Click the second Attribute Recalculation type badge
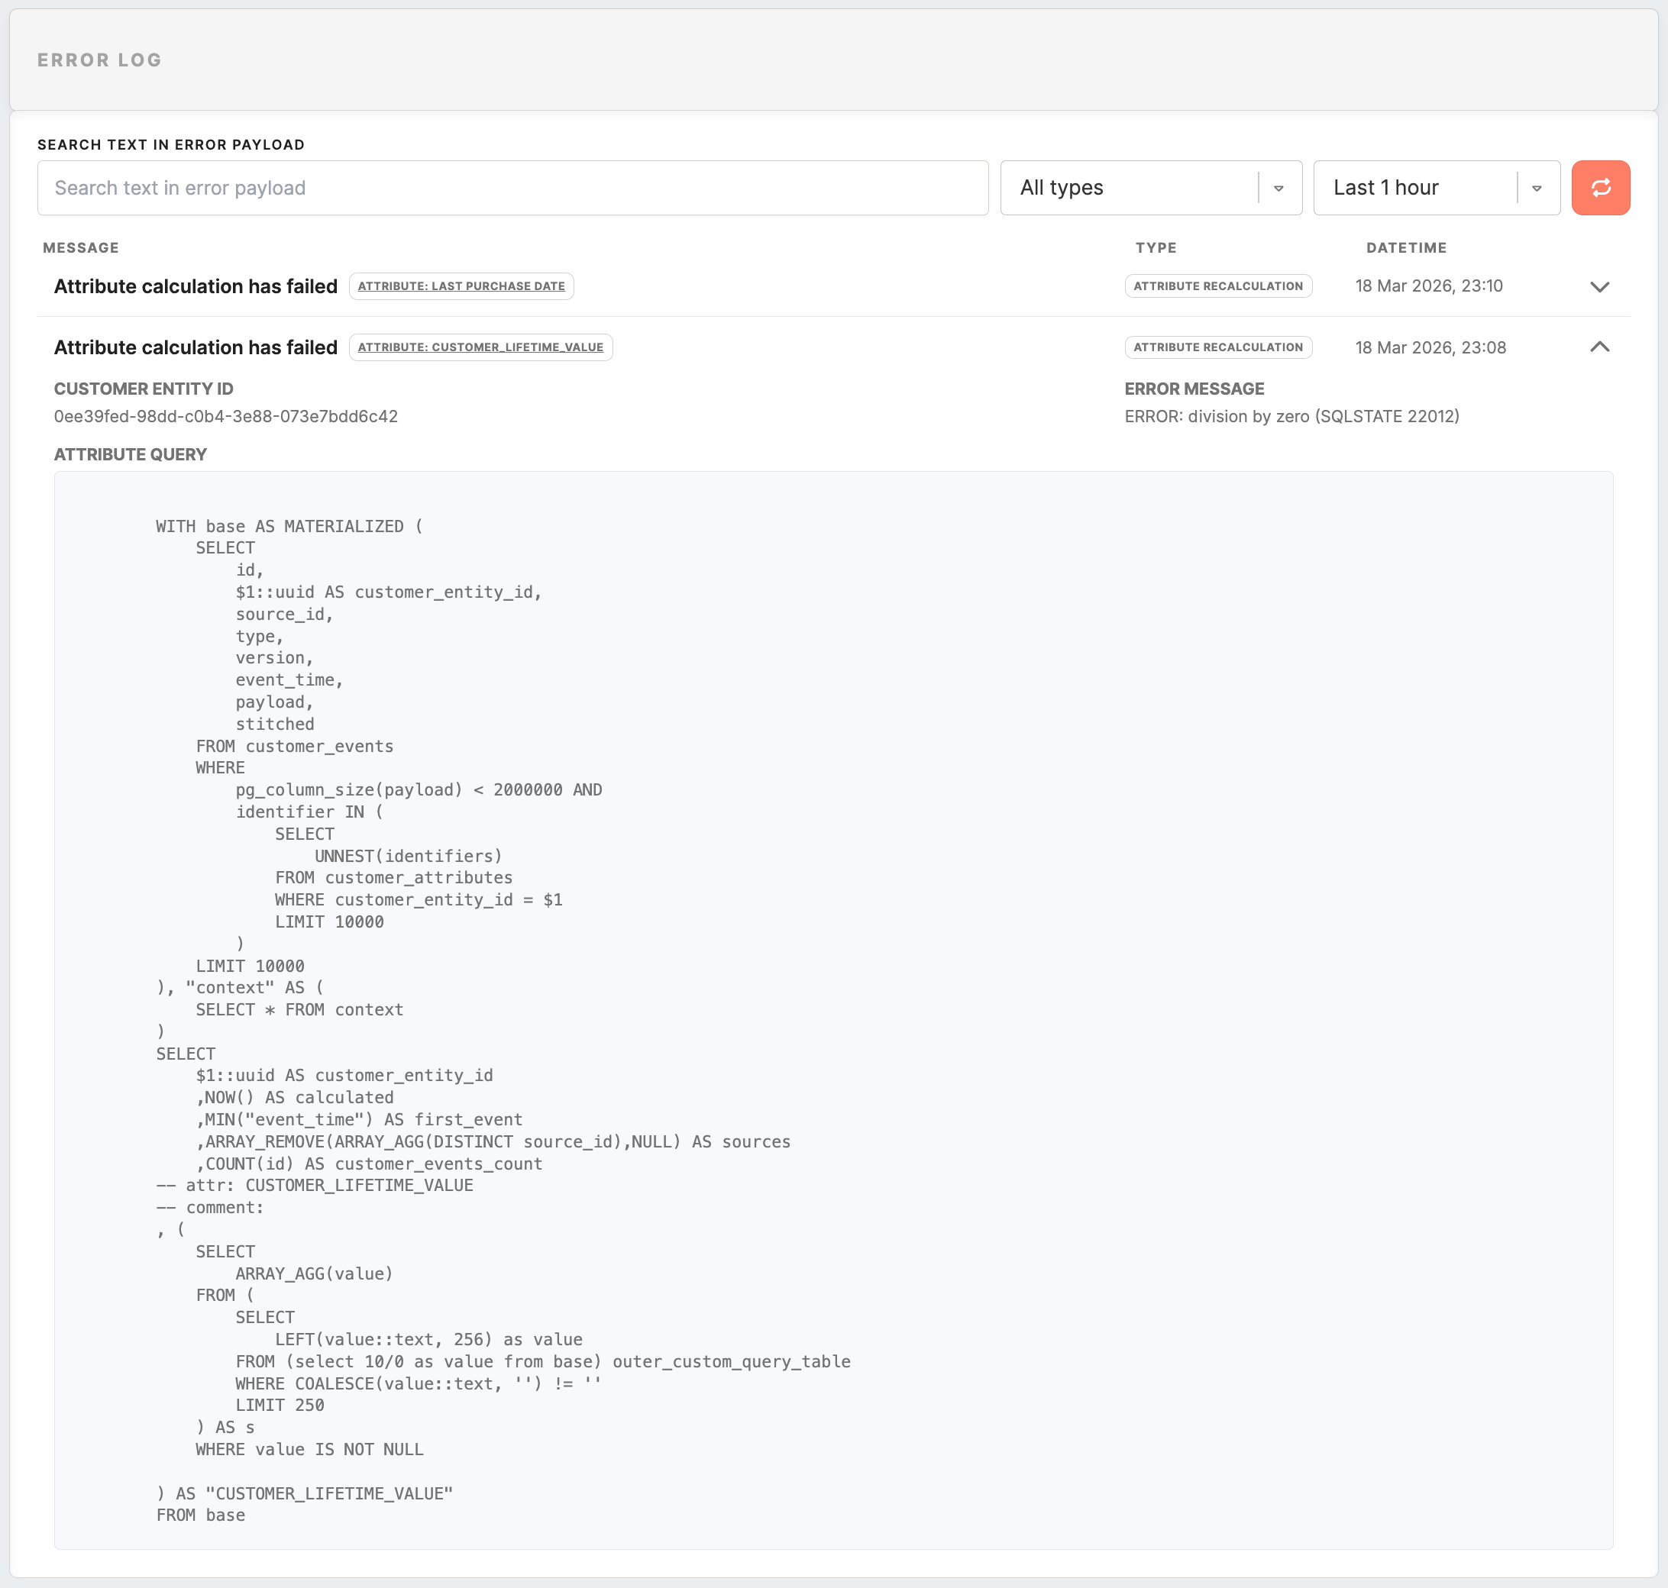This screenshot has height=1588, width=1668. click(1217, 347)
